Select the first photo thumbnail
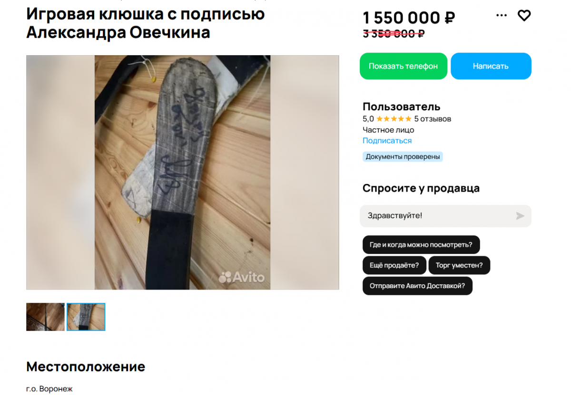Image resolution: width=571 pixels, height=395 pixels. click(45, 317)
